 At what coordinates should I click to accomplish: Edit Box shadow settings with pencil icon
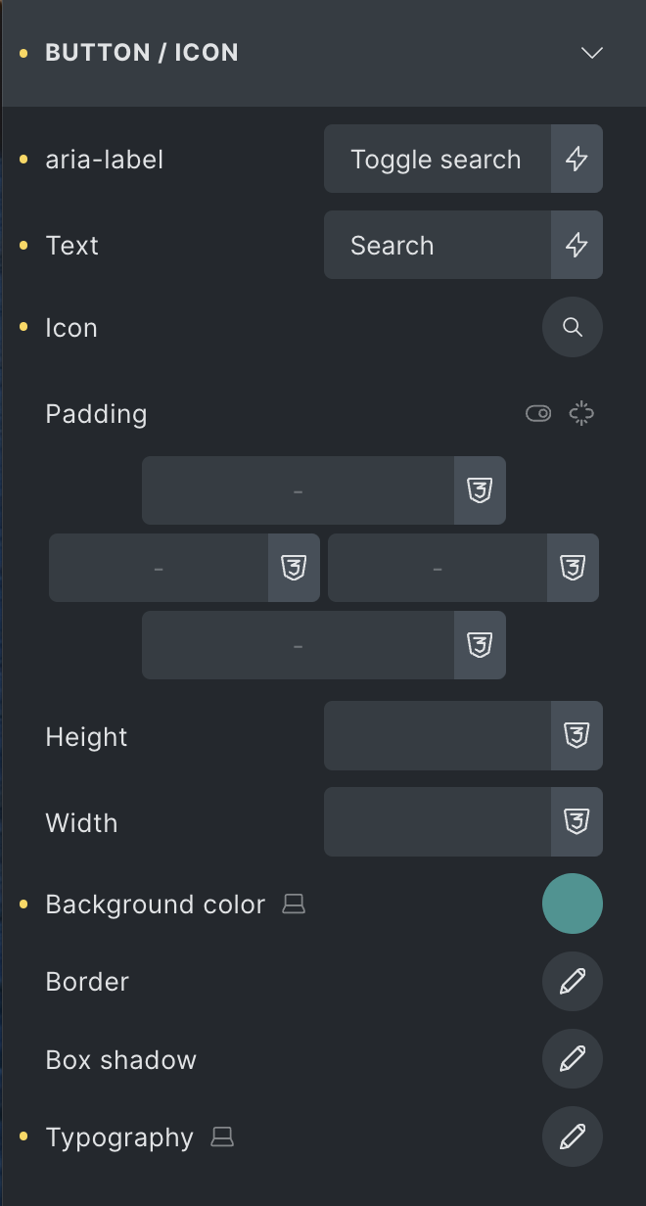[573, 1058]
